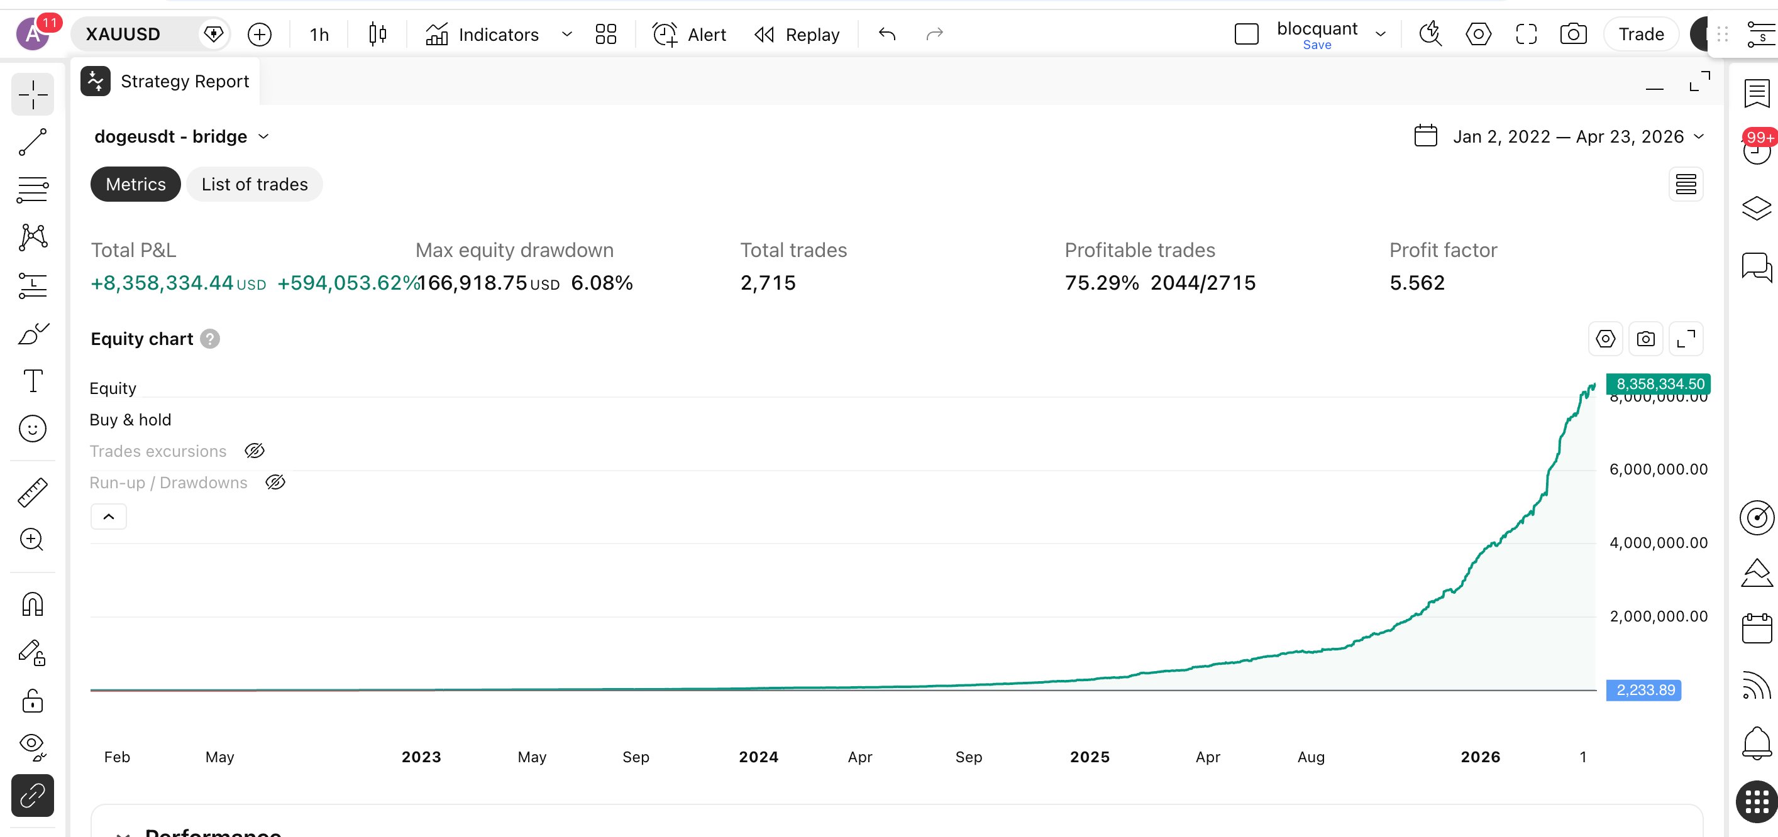
Task: Take a chart snapshot with the camera icon
Action: [x=1574, y=34]
